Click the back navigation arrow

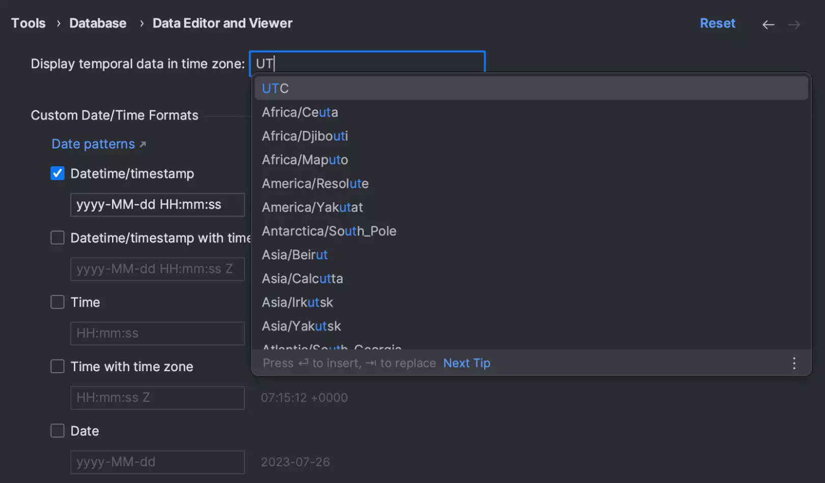click(768, 24)
